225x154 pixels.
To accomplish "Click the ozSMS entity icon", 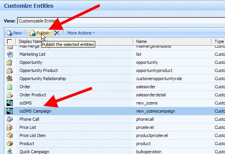I will pos(10,103).
